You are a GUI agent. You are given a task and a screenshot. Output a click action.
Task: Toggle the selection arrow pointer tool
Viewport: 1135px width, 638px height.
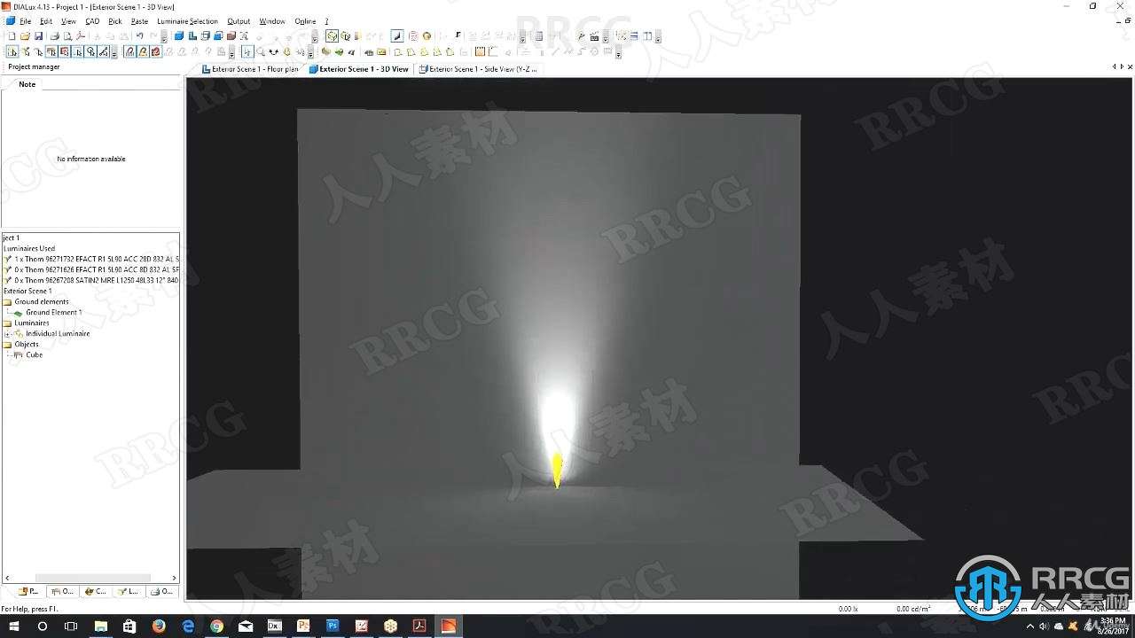[247, 52]
